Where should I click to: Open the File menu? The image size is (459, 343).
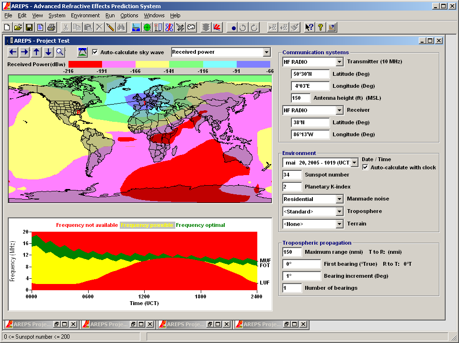tap(8, 15)
